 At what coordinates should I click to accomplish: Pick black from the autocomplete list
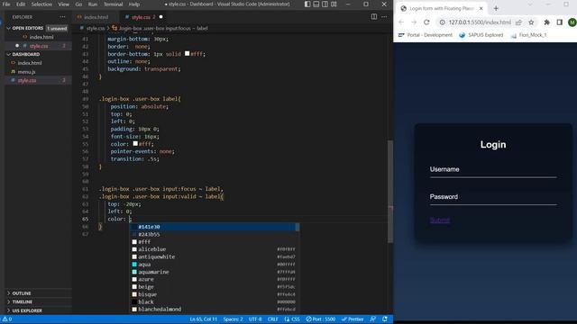pyautogui.click(x=214, y=302)
